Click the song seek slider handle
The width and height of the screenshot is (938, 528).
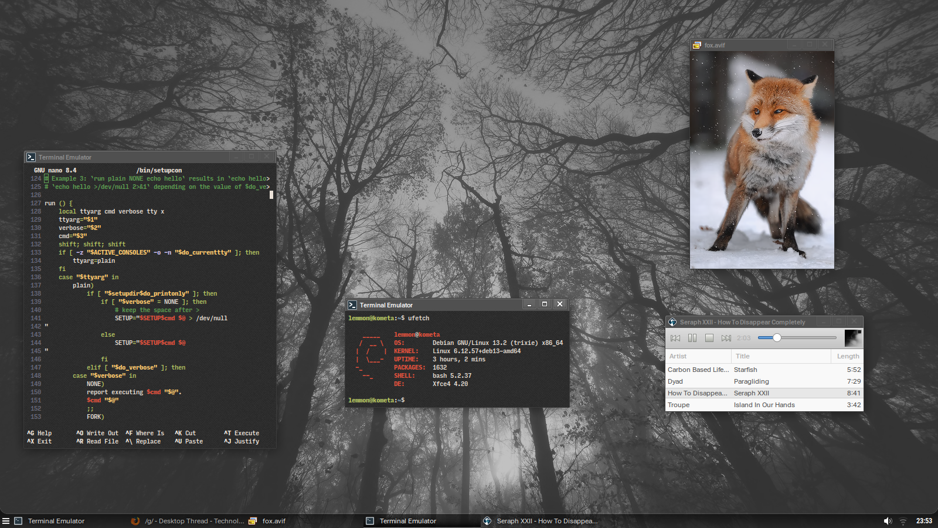(777, 337)
